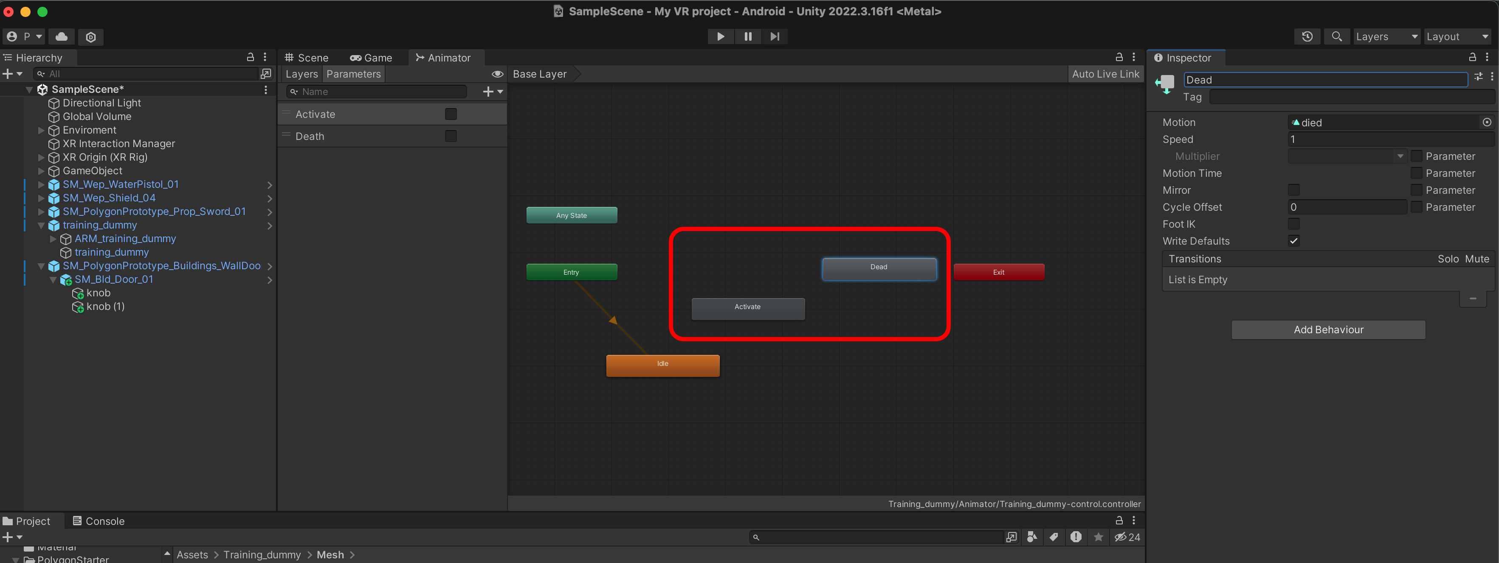The width and height of the screenshot is (1499, 563).
Task: Lock the Inspector panel
Action: coord(1472,57)
